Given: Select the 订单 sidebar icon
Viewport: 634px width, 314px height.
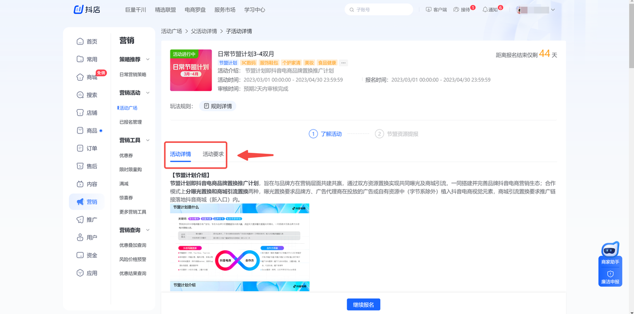Looking at the screenshot, I should point(80,148).
